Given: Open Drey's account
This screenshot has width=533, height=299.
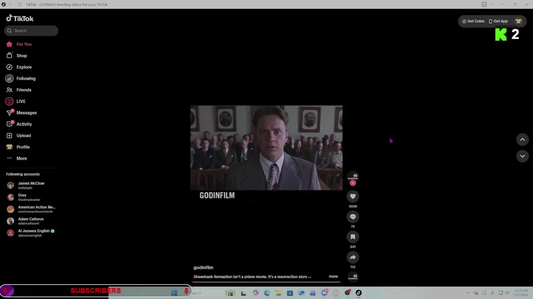Looking at the screenshot, I should pos(24,197).
